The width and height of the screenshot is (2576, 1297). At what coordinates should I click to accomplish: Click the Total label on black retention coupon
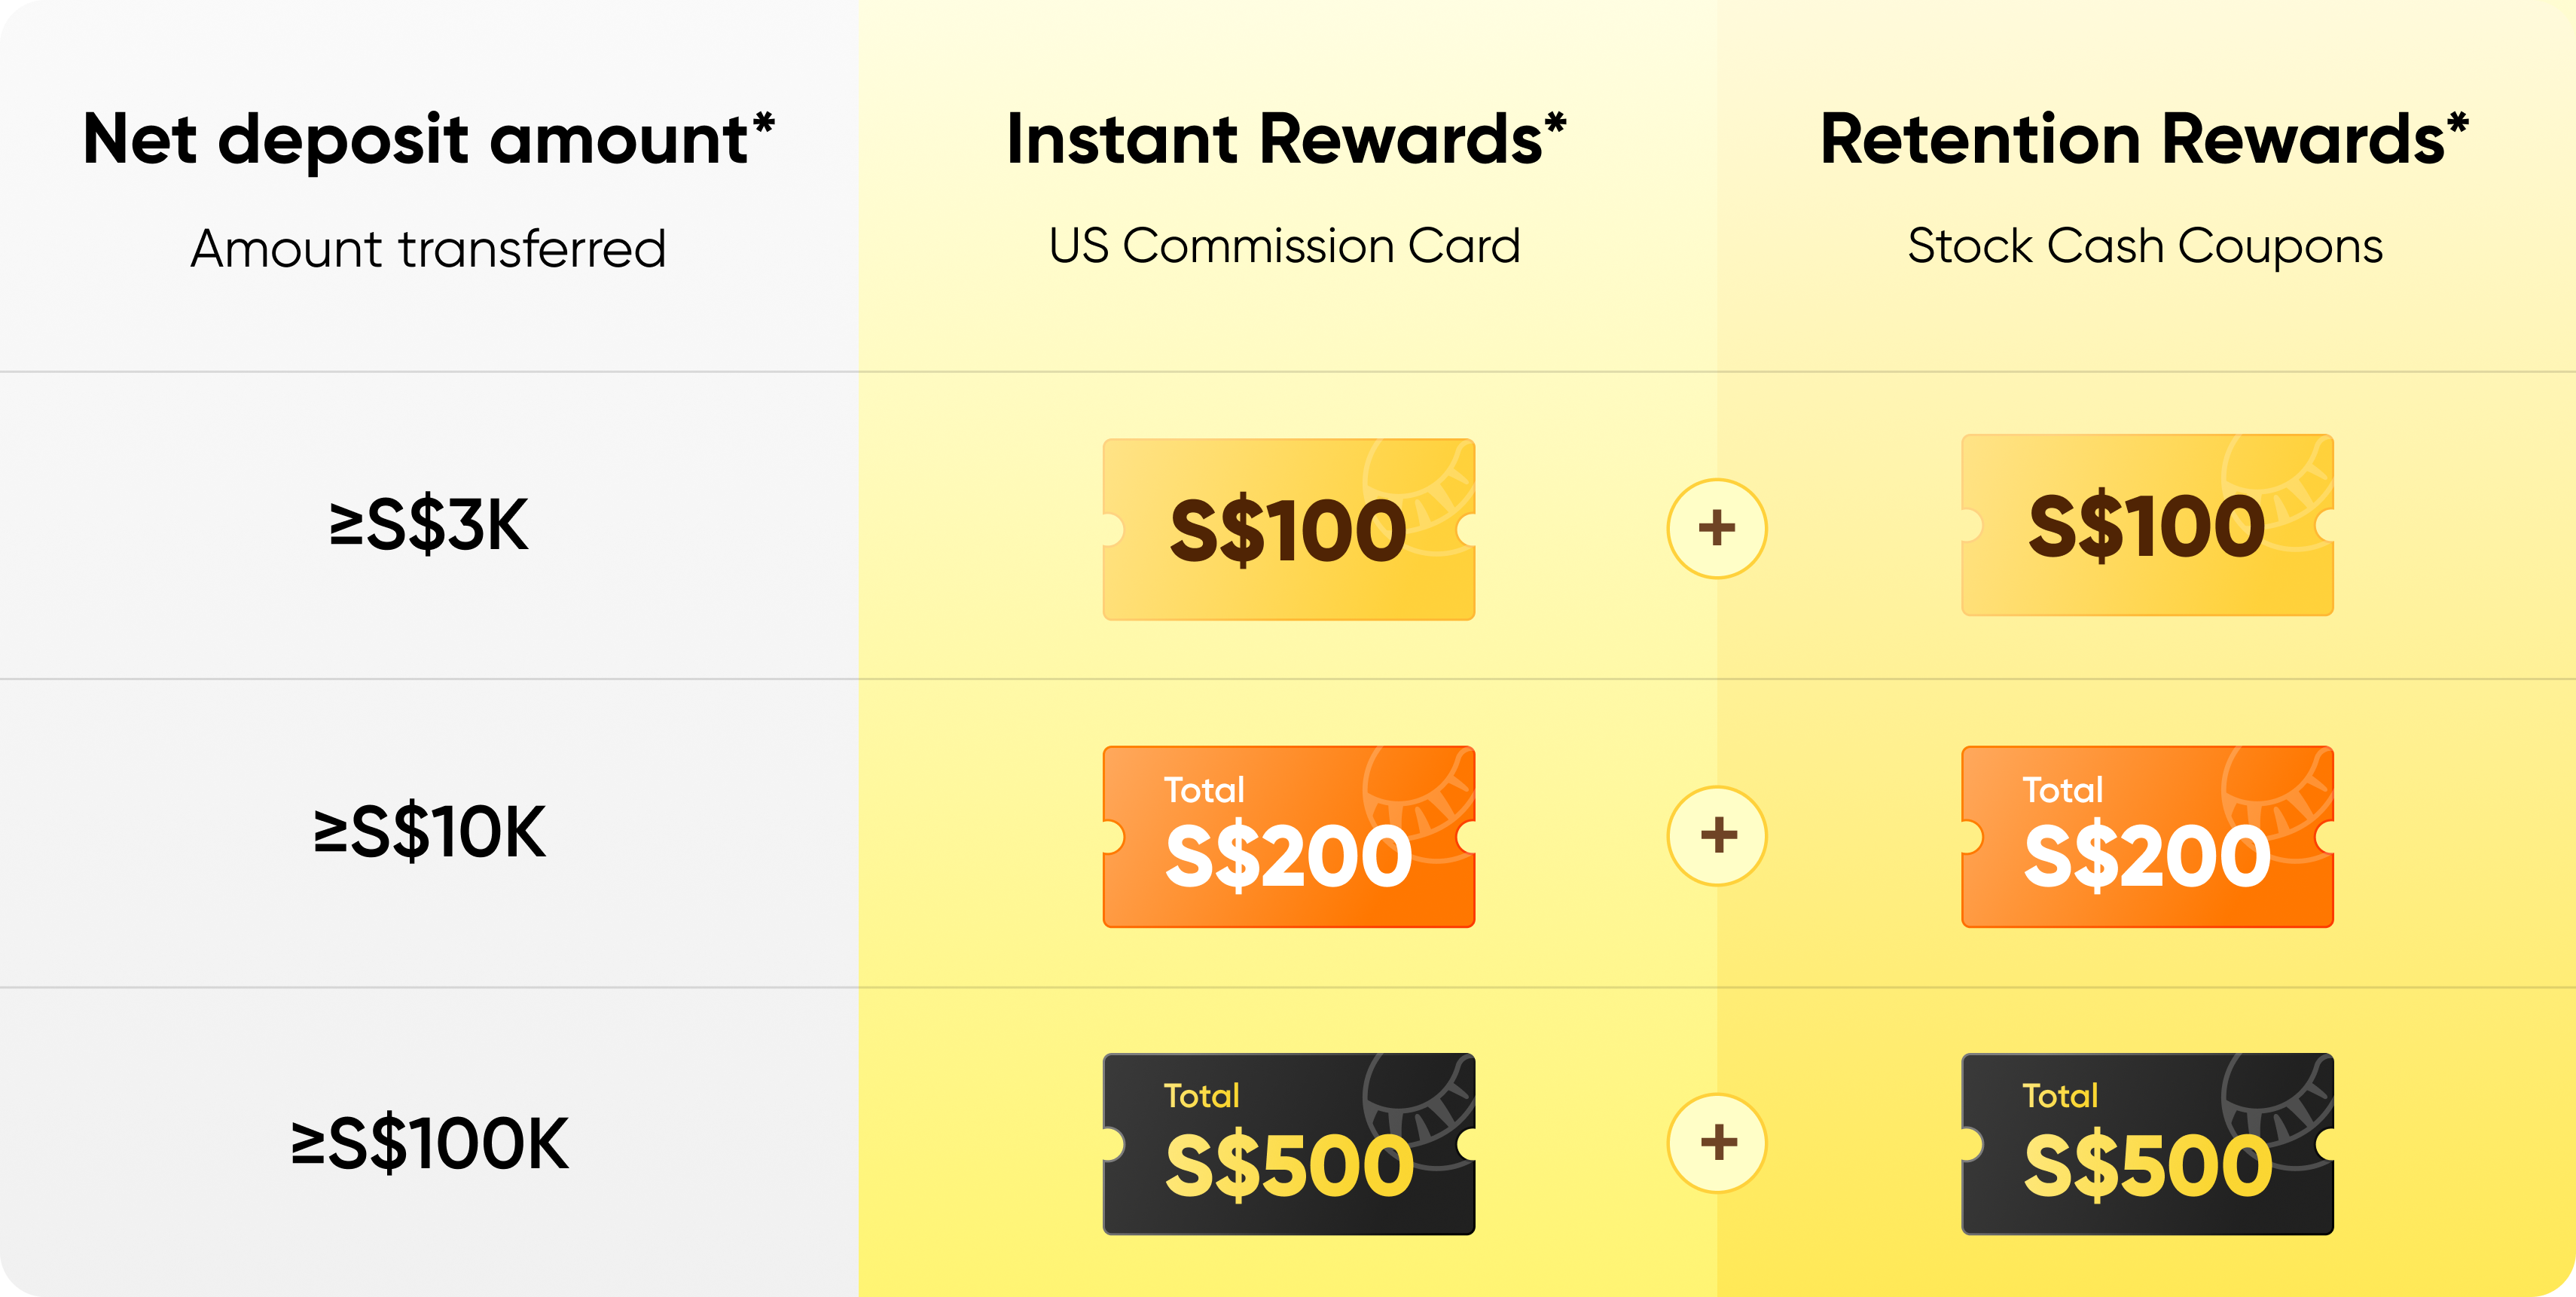tap(2060, 1096)
